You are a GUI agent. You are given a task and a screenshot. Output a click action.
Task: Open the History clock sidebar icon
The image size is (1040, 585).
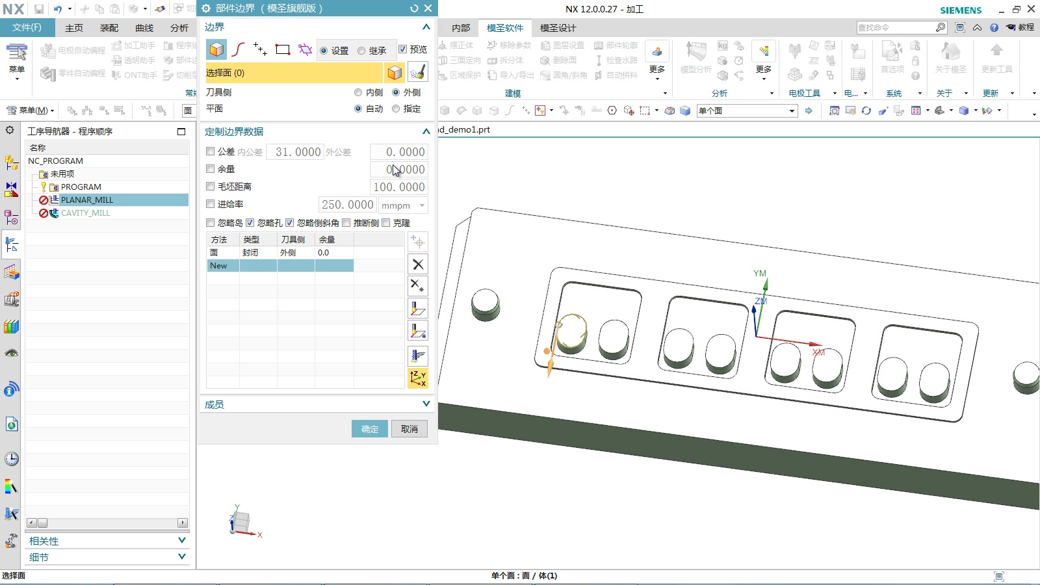[x=11, y=459]
